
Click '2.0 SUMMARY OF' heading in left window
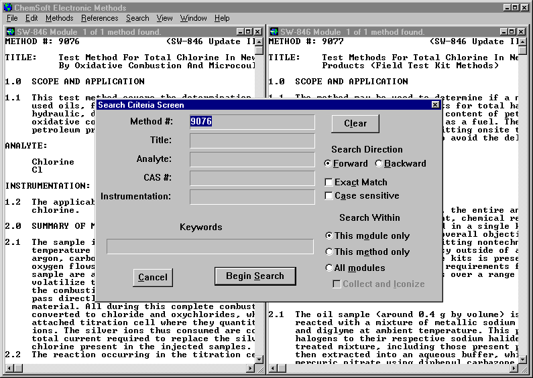[50, 226]
